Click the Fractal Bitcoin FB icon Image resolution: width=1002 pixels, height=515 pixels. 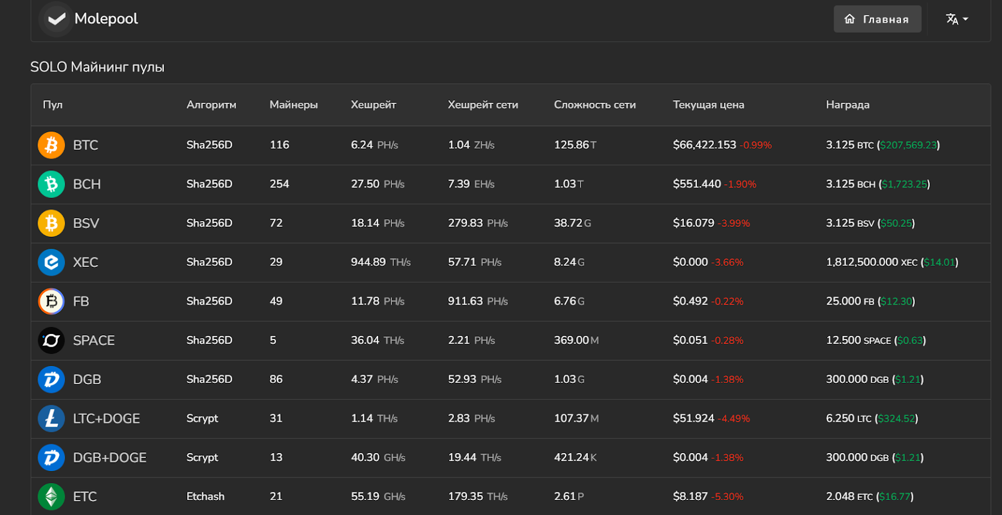click(x=51, y=301)
